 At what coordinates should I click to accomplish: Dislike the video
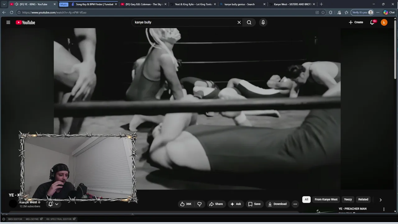coord(200,204)
